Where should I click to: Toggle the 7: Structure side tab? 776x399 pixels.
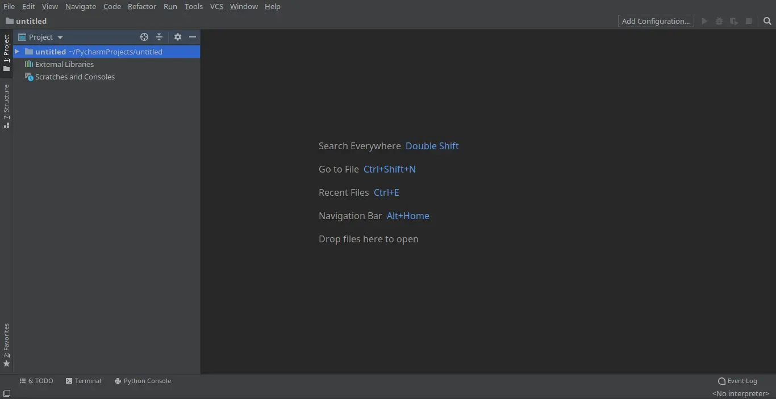[x=6, y=106]
